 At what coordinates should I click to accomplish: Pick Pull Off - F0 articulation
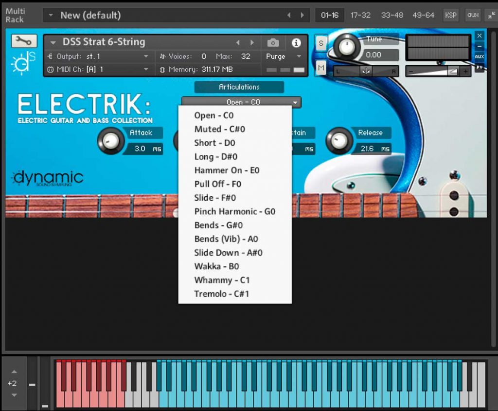click(x=235, y=184)
